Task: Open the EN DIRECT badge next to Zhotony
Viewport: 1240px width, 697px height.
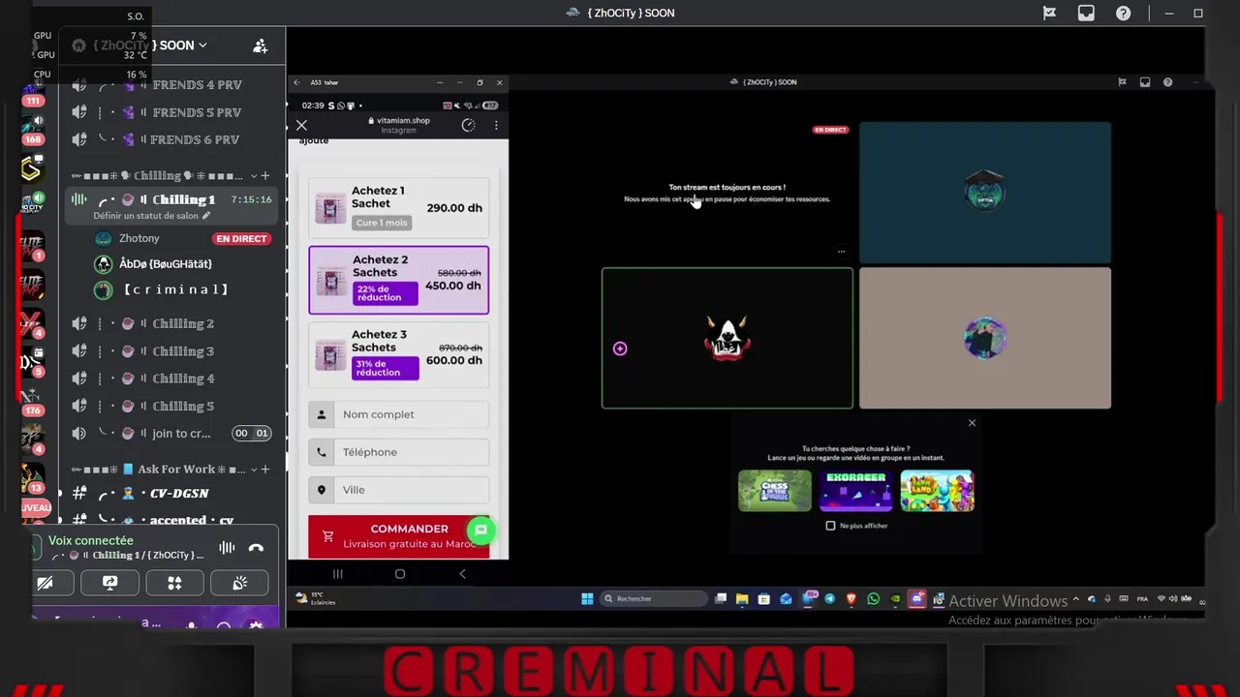Action: 241,238
